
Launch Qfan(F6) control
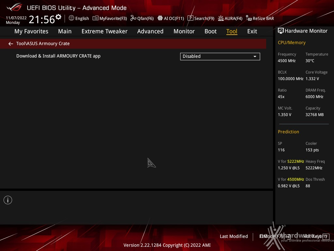(x=145, y=18)
